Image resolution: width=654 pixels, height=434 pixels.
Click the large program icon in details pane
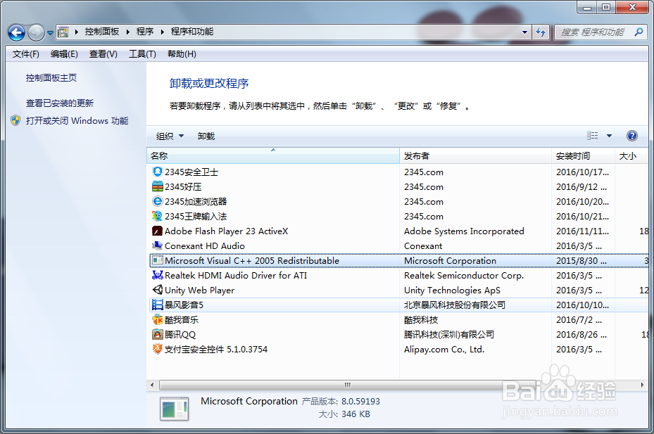pos(175,408)
